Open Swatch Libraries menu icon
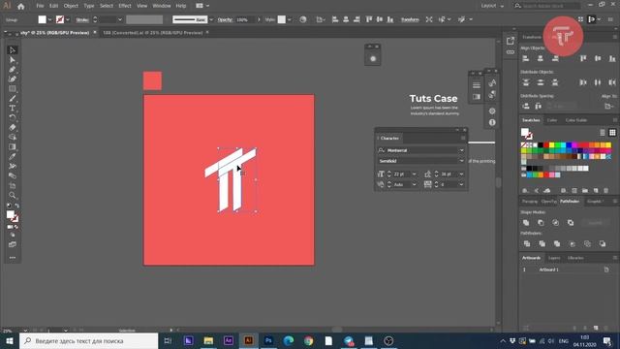 (525, 191)
